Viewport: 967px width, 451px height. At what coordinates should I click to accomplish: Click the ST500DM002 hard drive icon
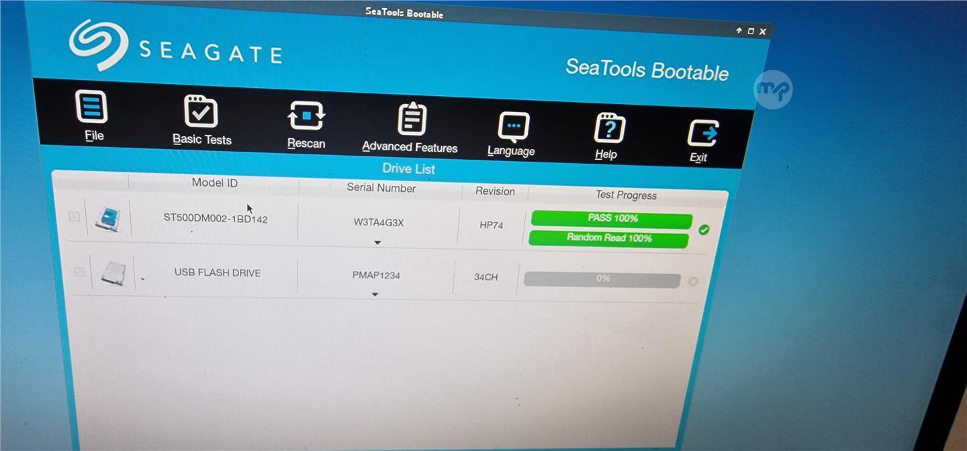(107, 219)
